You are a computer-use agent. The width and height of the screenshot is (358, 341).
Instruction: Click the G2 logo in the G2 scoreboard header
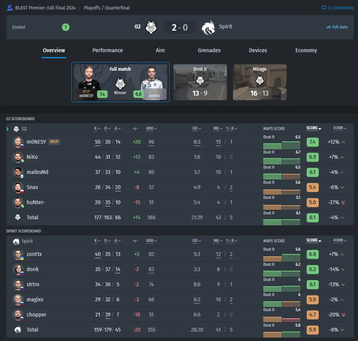click(16, 129)
